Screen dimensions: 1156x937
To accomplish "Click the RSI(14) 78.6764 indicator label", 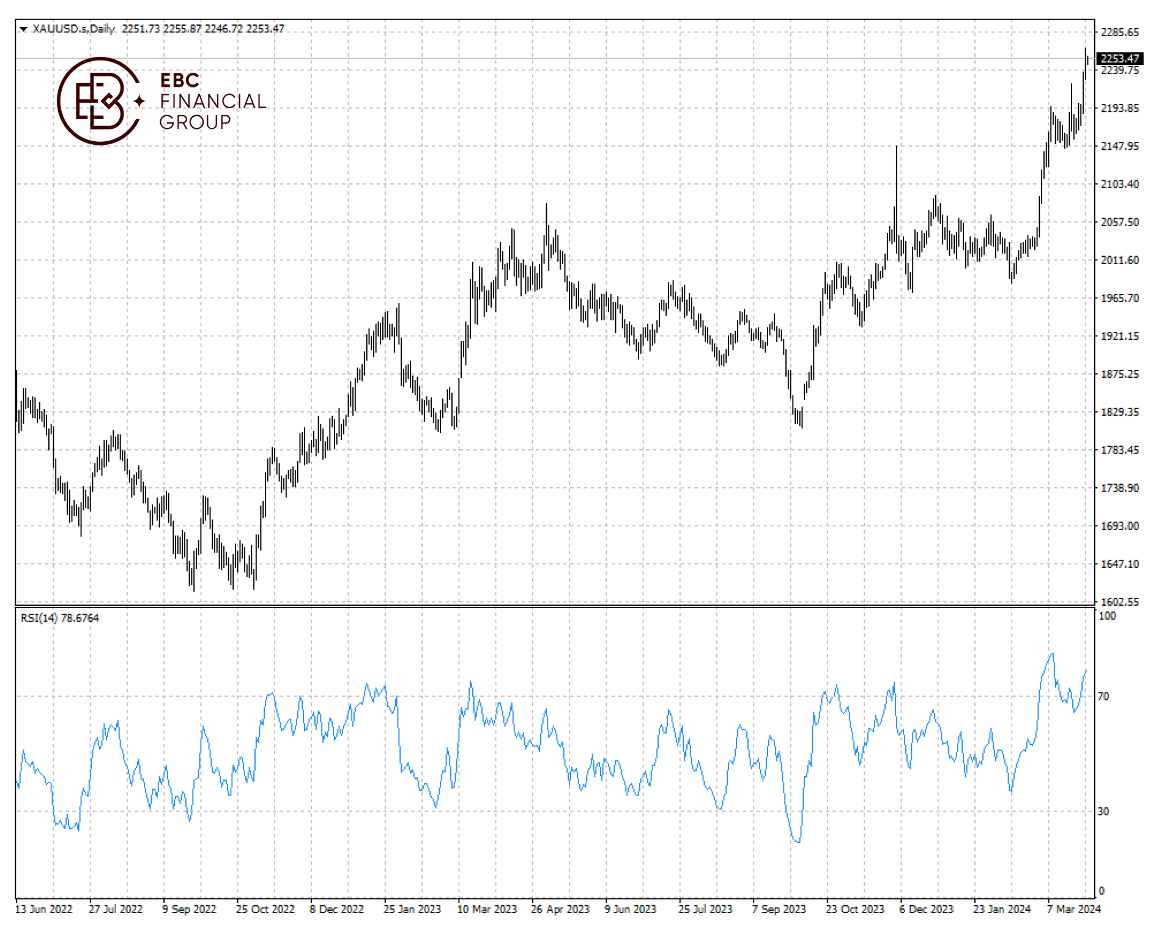I will click(59, 618).
